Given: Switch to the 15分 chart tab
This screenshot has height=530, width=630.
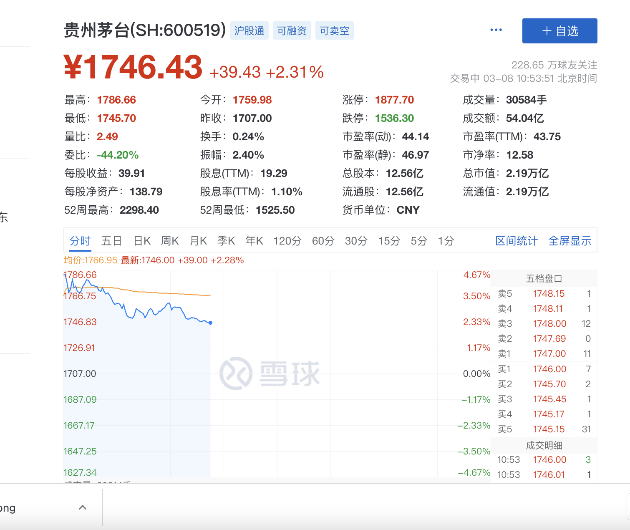Looking at the screenshot, I should [x=389, y=241].
